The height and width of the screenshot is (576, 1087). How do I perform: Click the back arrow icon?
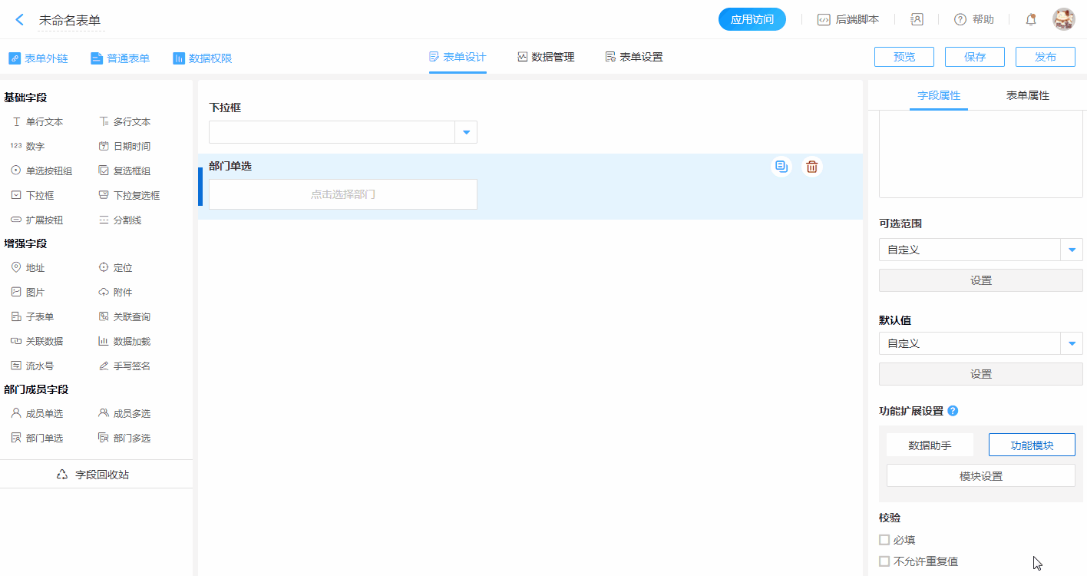point(20,20)
